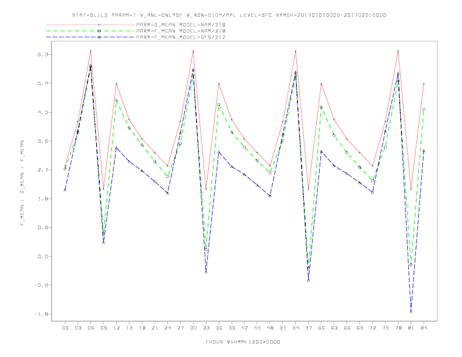Click x-axis tick label 81
This screenshot has height=357, width=462.
click(411, 328)
